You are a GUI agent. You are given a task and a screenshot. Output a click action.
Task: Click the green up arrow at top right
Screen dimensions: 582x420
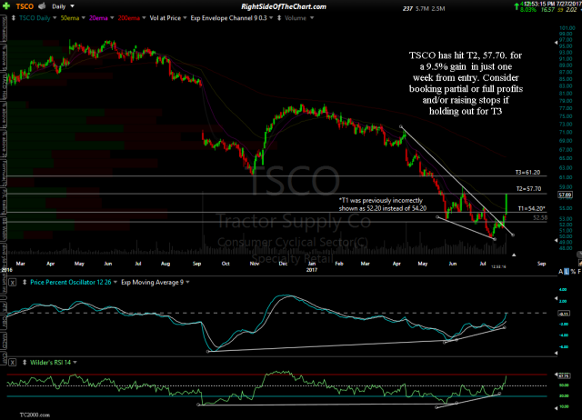517,6
